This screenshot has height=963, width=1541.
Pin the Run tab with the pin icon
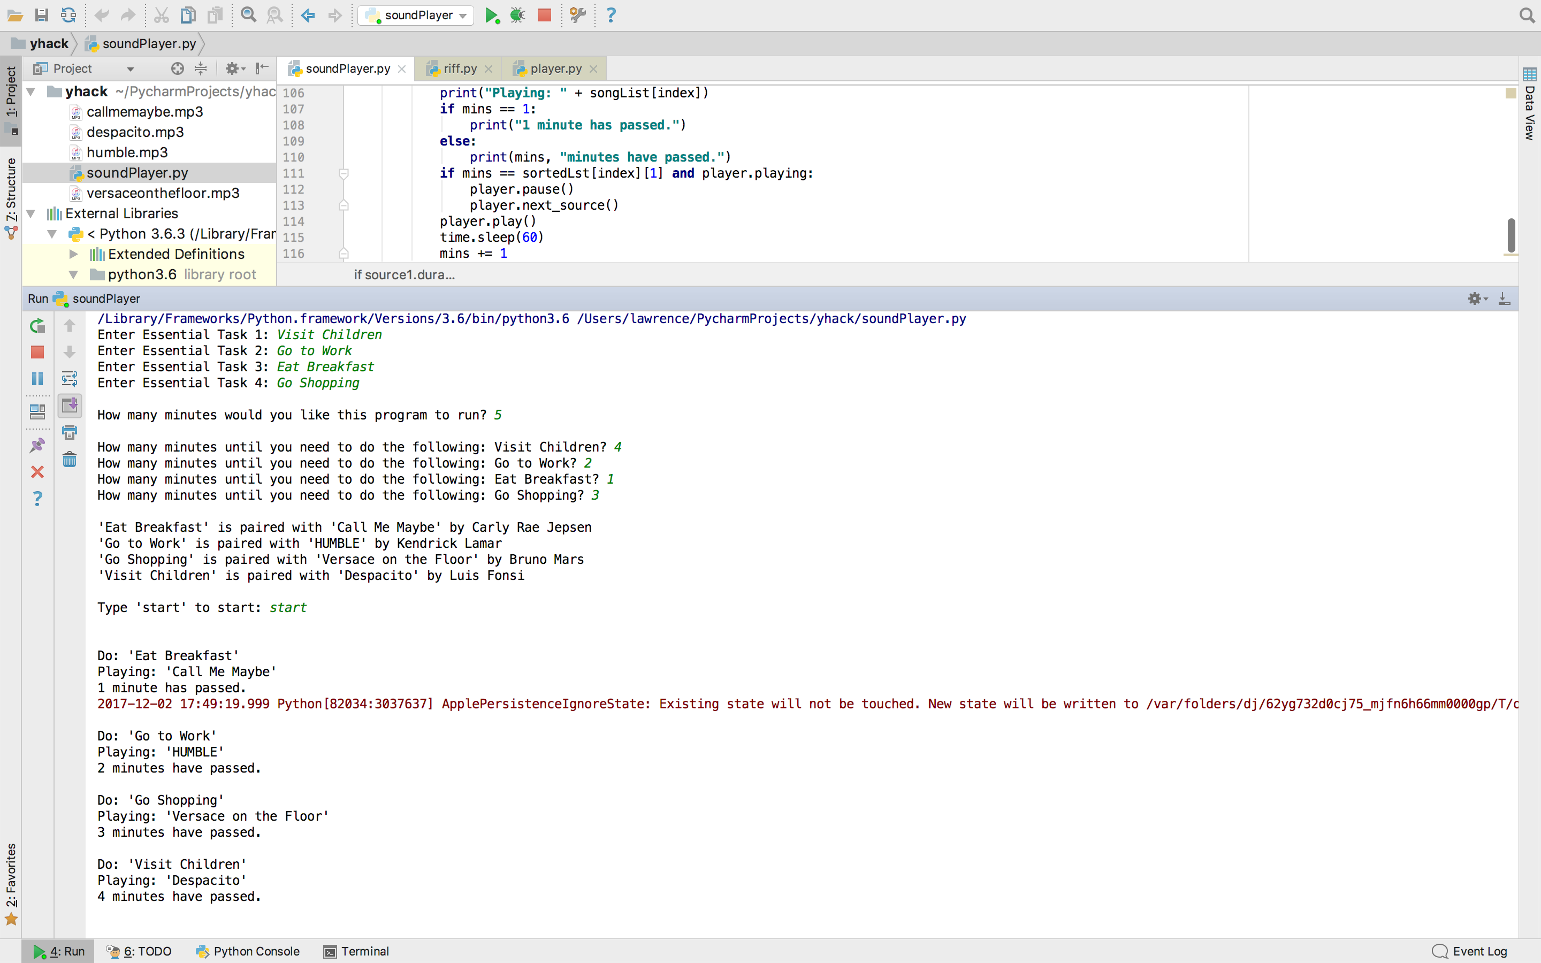37,445
